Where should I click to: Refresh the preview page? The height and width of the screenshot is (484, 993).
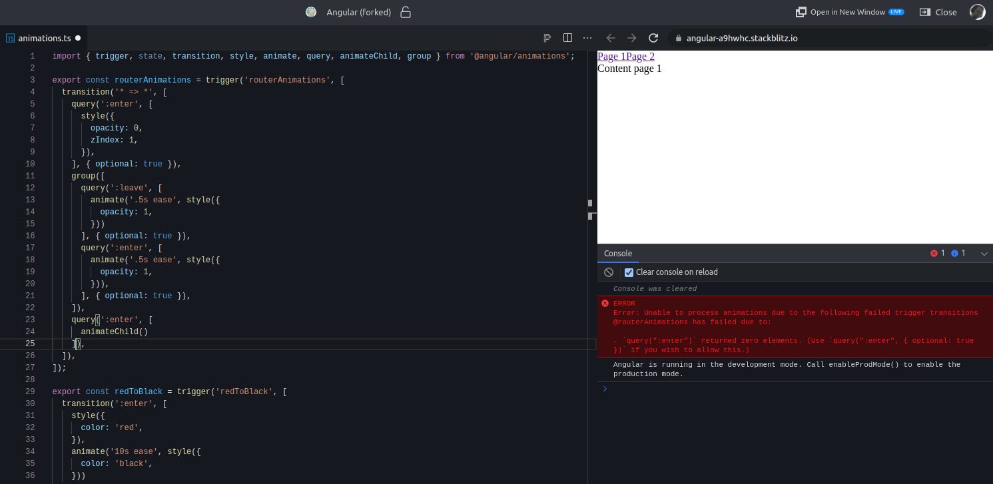pos(653,38)
